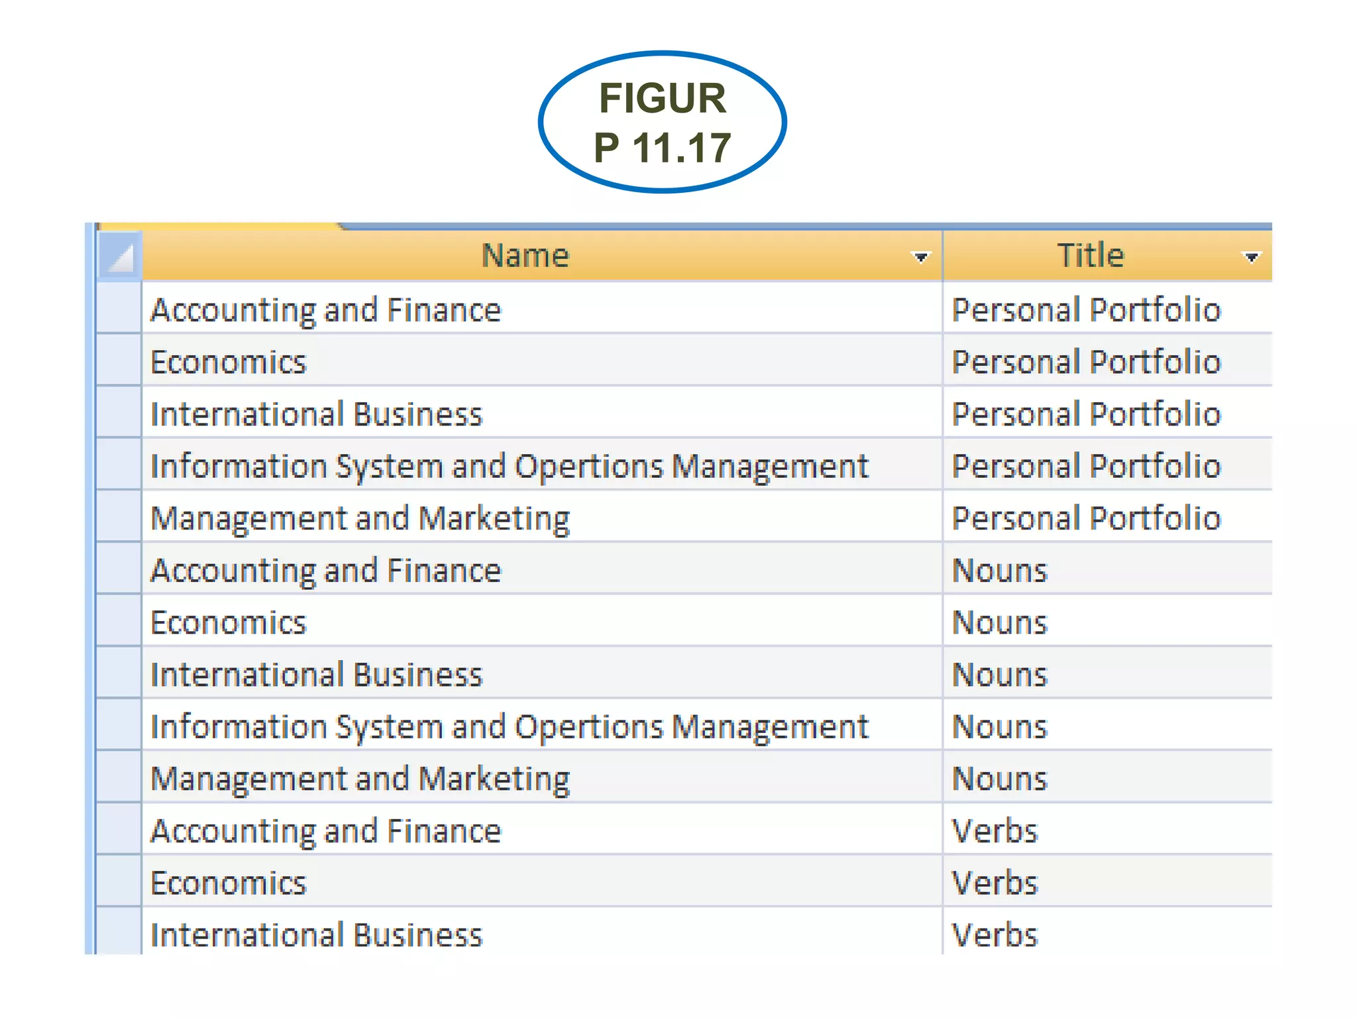Click Nouns cell beside Information System and Opertions Management

point(1000,727)
